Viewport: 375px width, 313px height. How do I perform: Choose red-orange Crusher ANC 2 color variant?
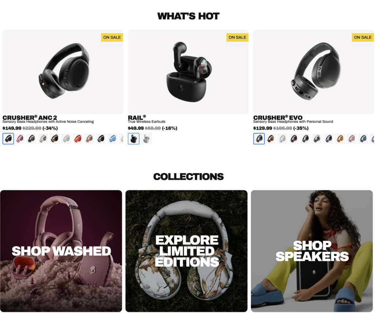click(78, 139)
